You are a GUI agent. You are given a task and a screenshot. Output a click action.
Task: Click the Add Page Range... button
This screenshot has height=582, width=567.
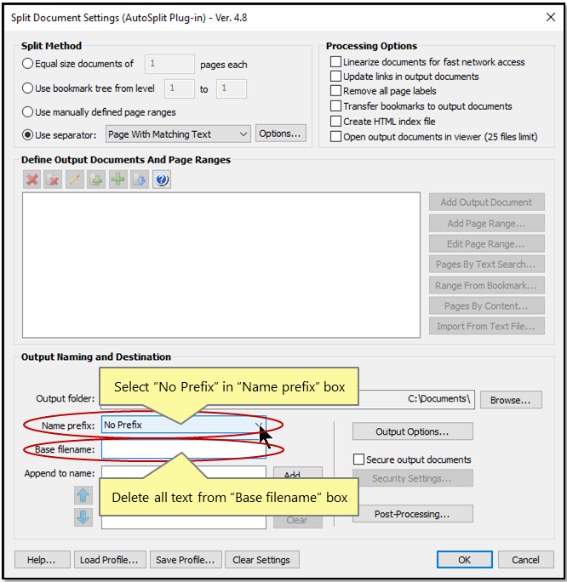(487, 224)
